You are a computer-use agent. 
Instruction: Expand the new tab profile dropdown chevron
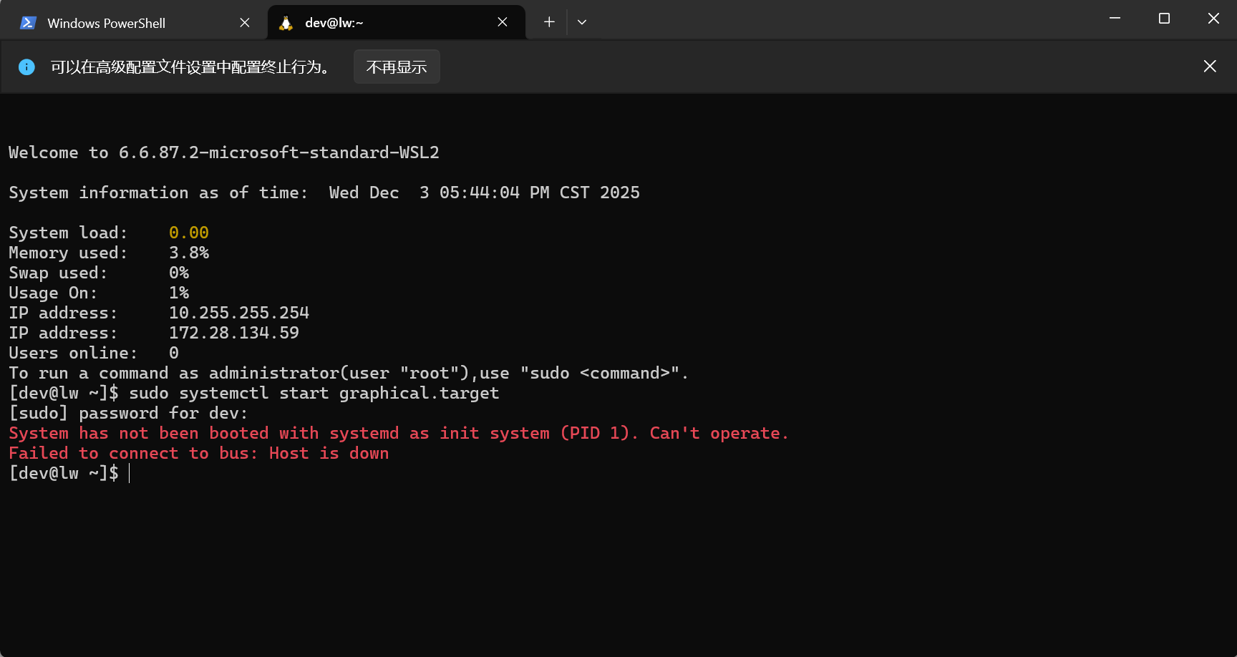pos(582,22)
